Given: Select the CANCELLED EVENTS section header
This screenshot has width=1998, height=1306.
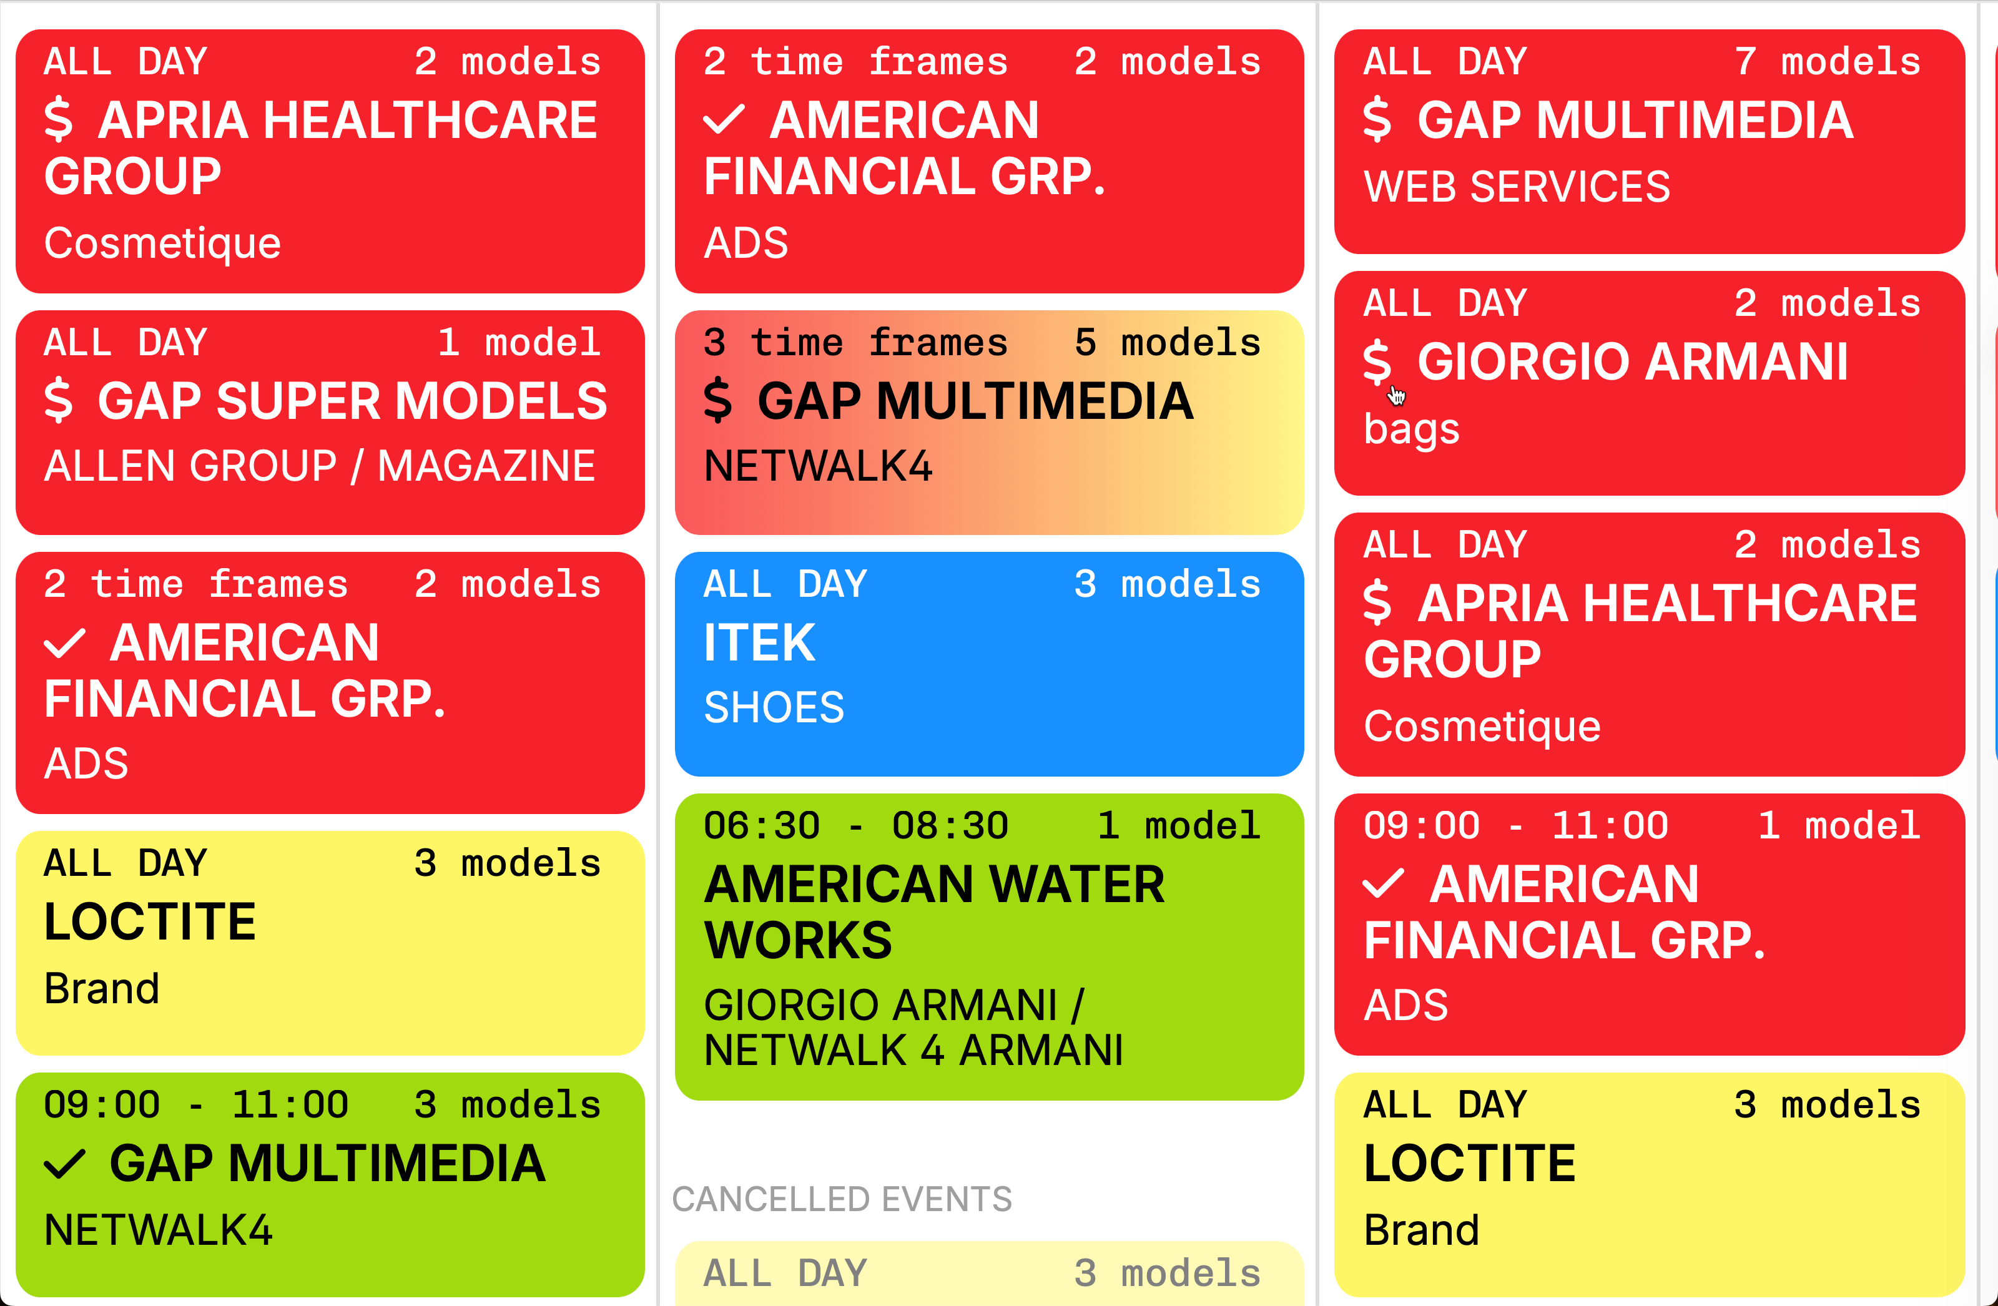Looking at the screenshot, I should point(842,1199).
